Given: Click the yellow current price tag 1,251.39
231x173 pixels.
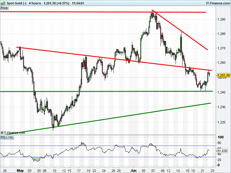Looking at the screenshot, I should click(223, 75).
